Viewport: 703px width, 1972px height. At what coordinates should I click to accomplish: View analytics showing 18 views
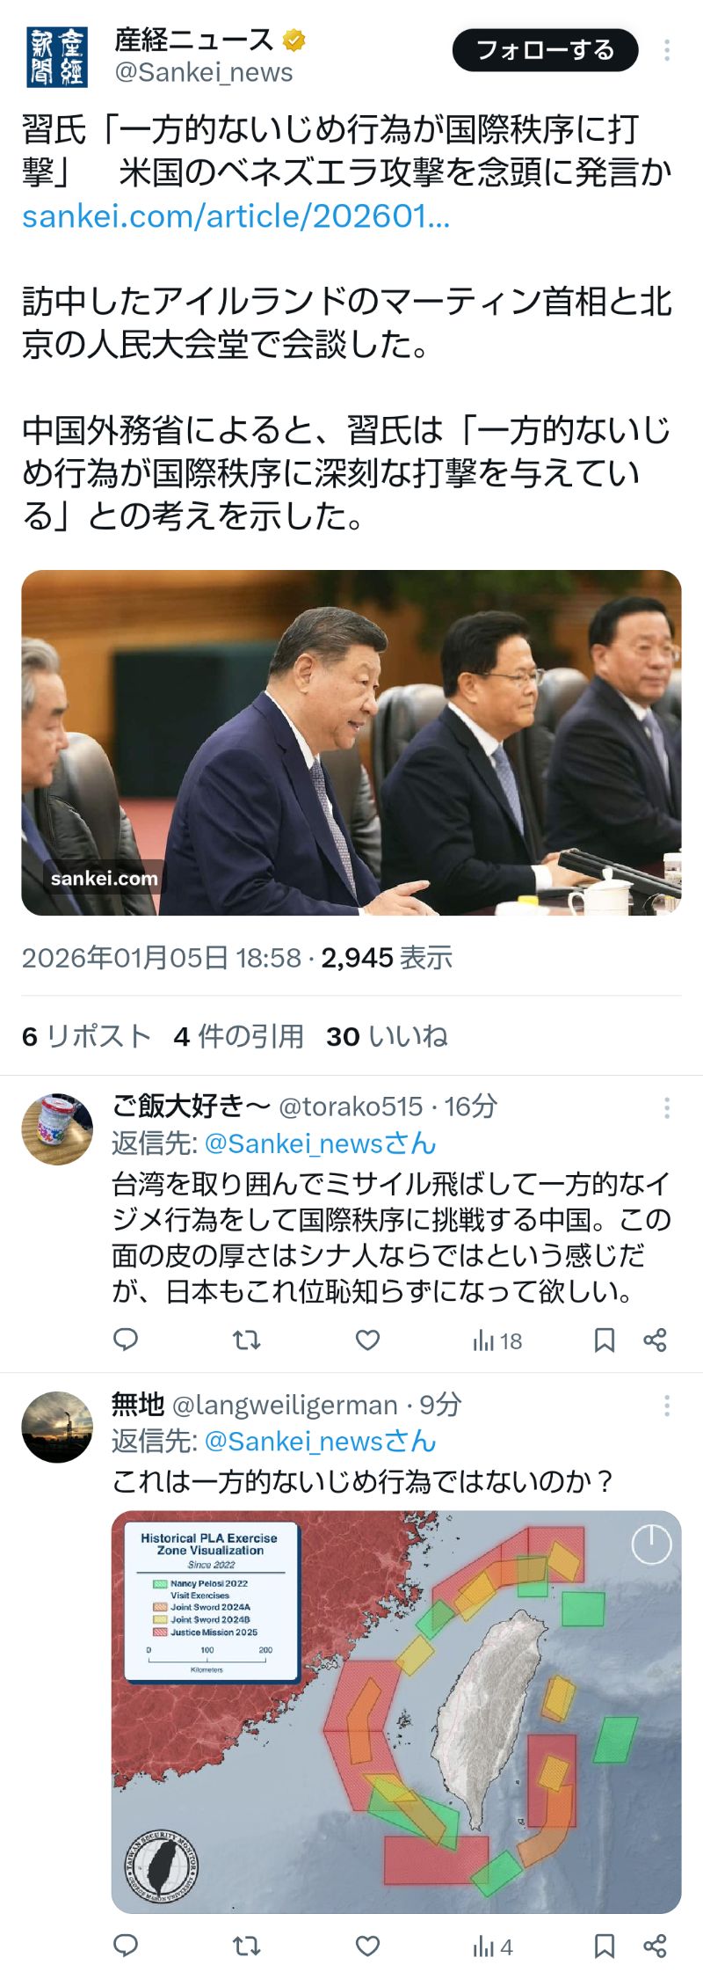tap(497, 1340)
